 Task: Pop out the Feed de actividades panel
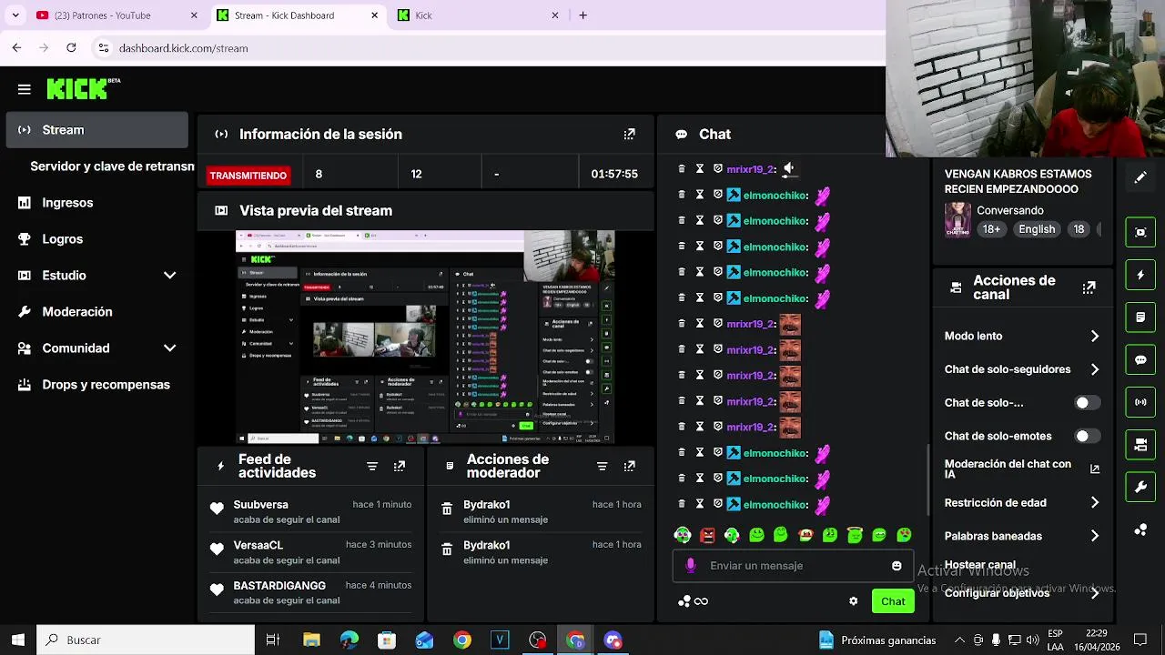(x=399, y=466)
